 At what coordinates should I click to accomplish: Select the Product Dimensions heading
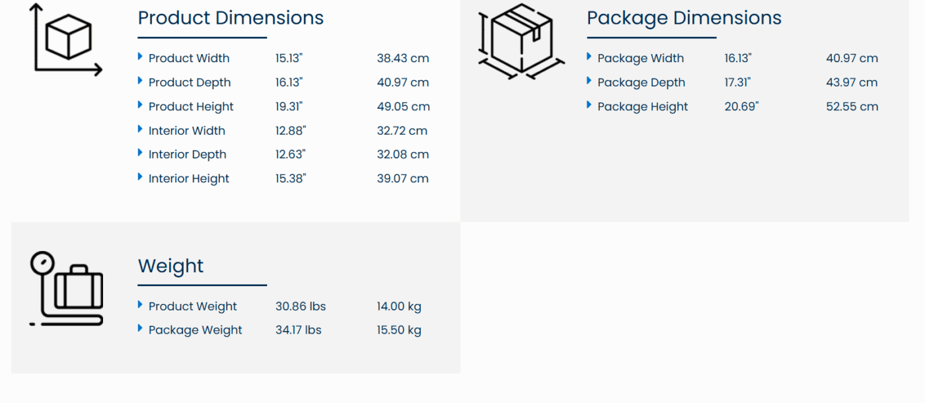pos(231,18)
